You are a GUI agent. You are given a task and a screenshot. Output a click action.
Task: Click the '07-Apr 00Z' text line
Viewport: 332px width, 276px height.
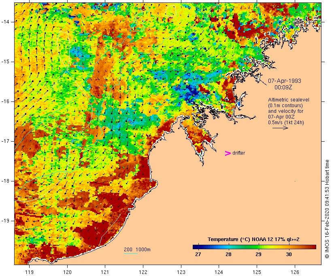pos(281,117)
